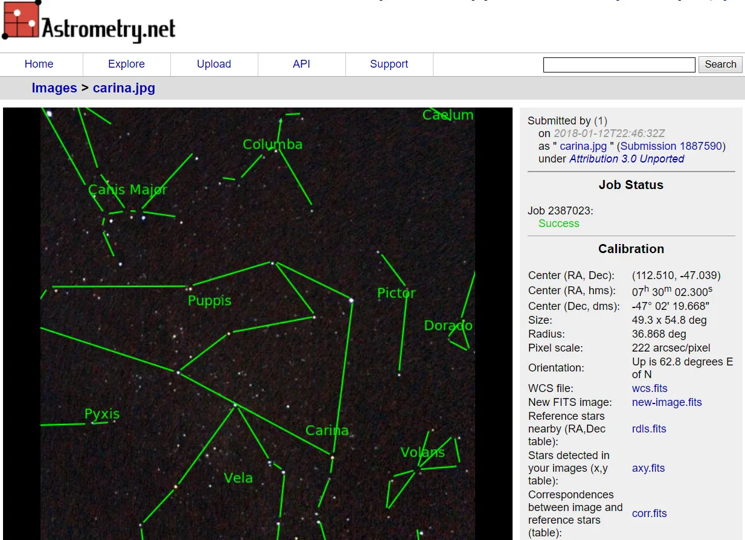The image size is (745, 540).
Task: Download the rdls.fits reference stars table
Action: [649, 429]
